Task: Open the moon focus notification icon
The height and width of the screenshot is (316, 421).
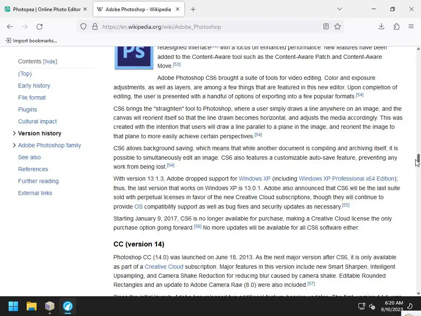Action: point(410,306)
